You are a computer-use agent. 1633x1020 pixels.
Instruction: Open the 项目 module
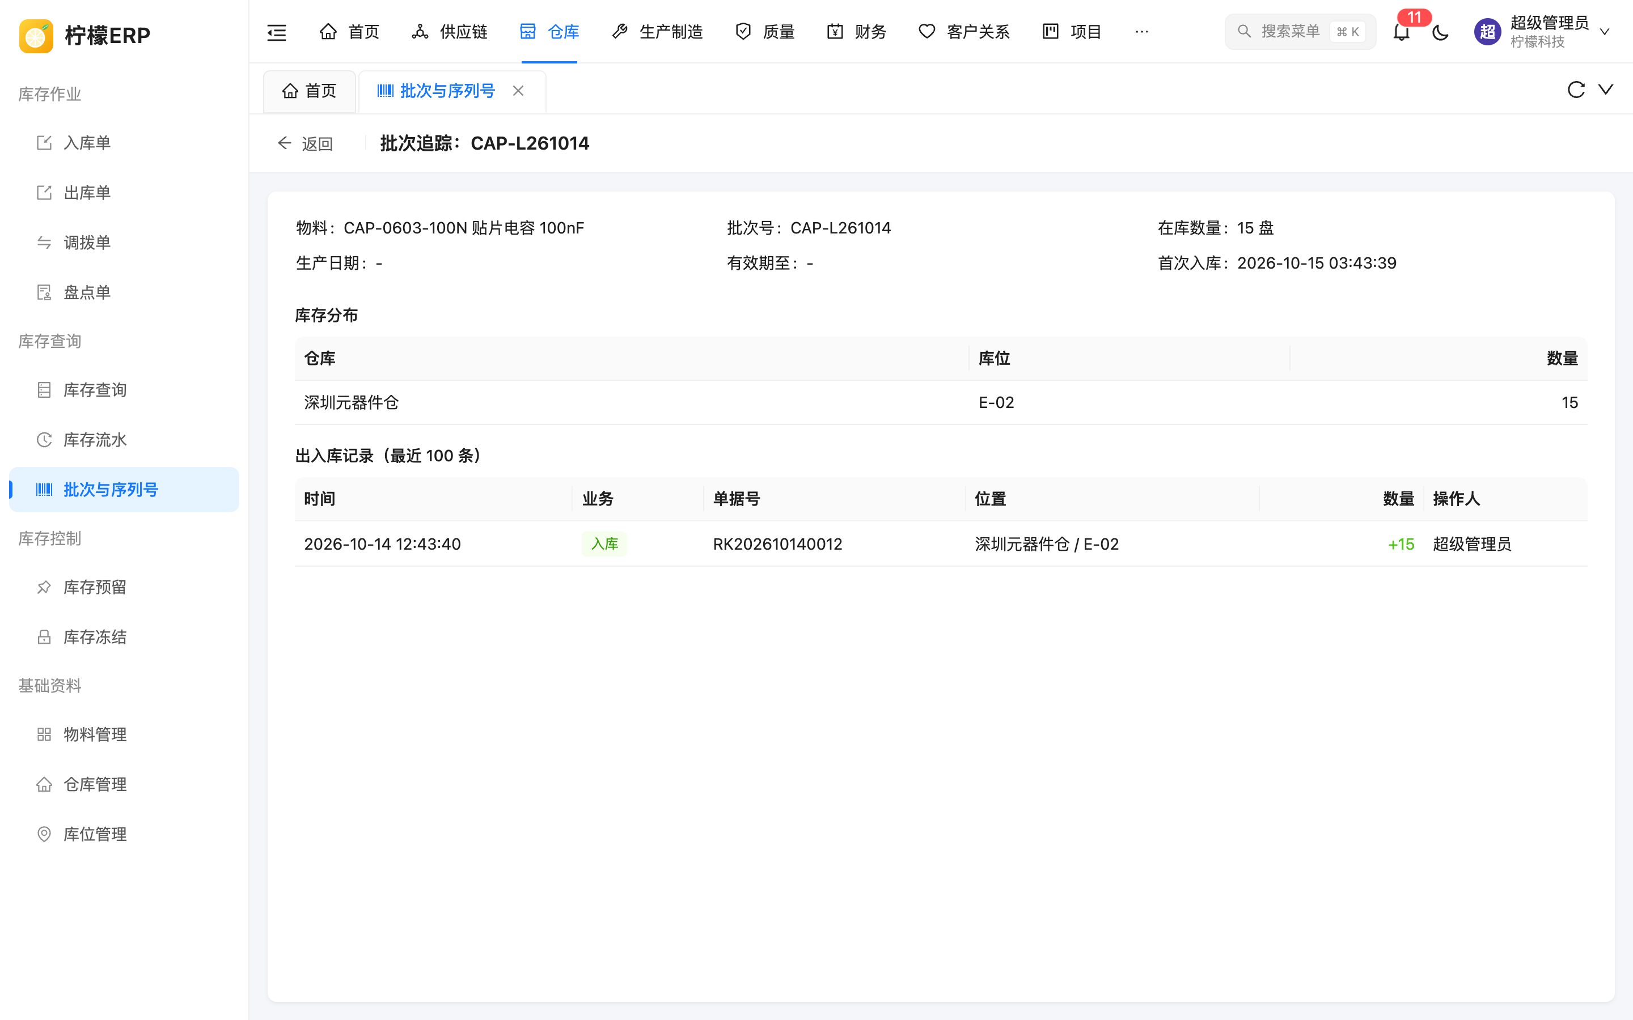point(1072,32)
